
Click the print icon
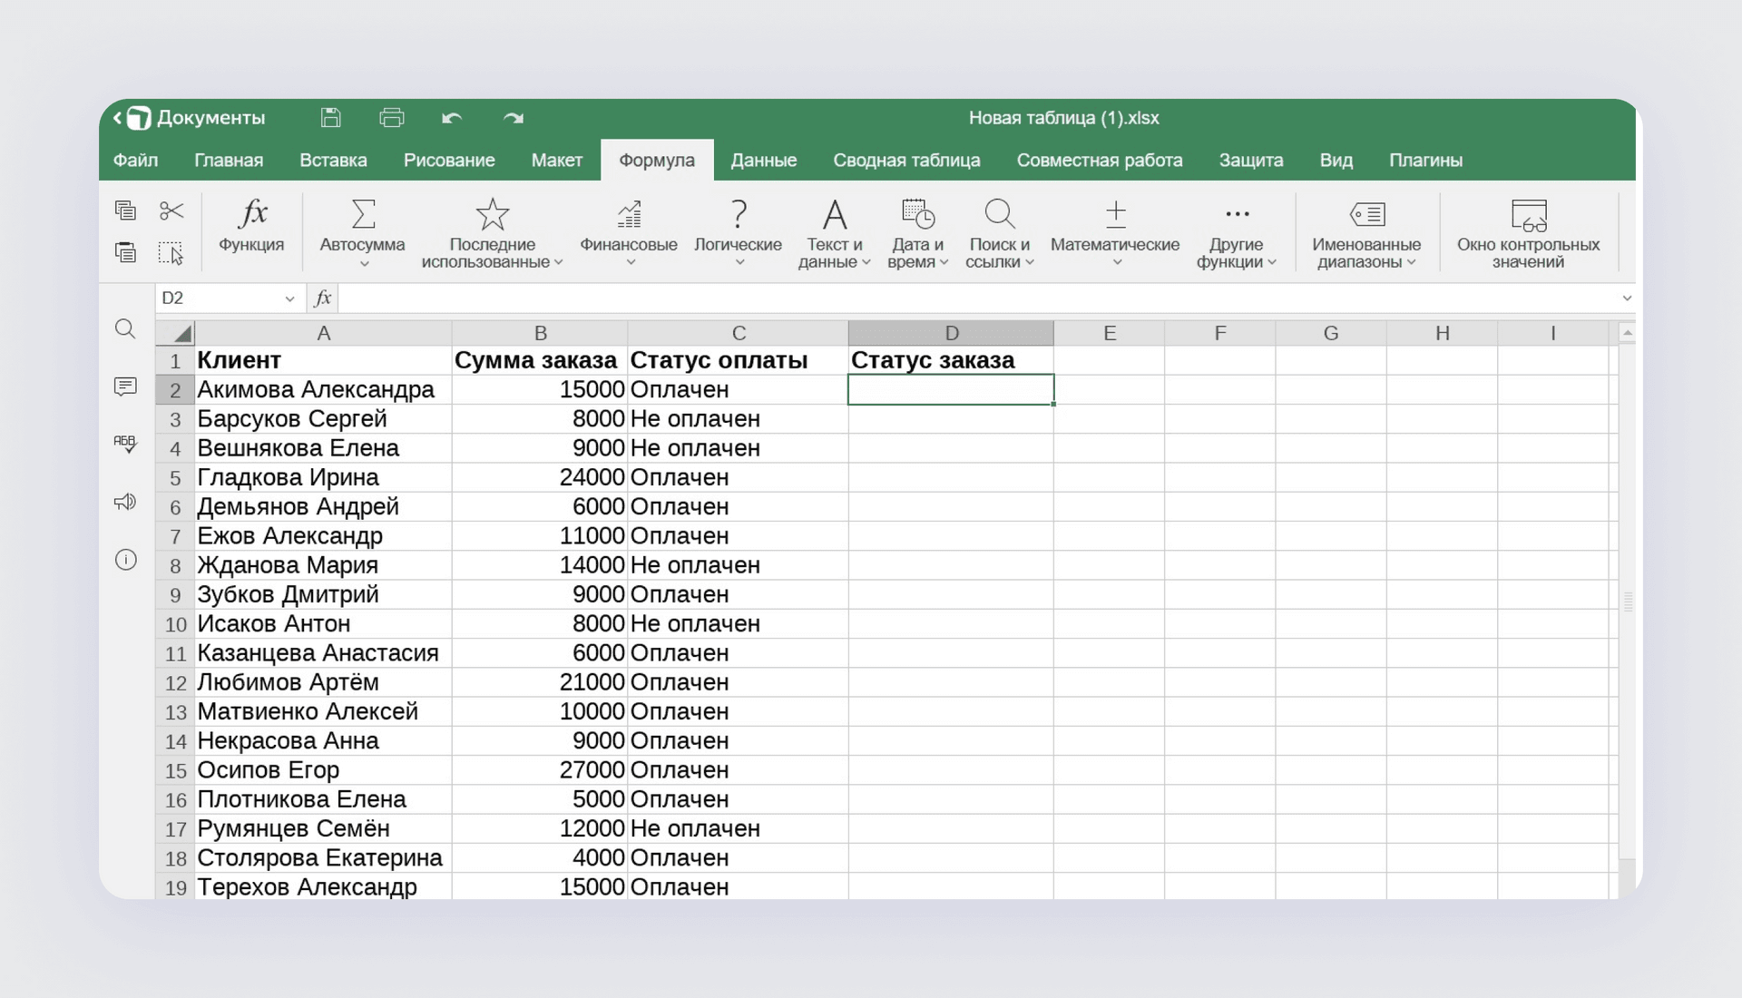coord(392,118)
